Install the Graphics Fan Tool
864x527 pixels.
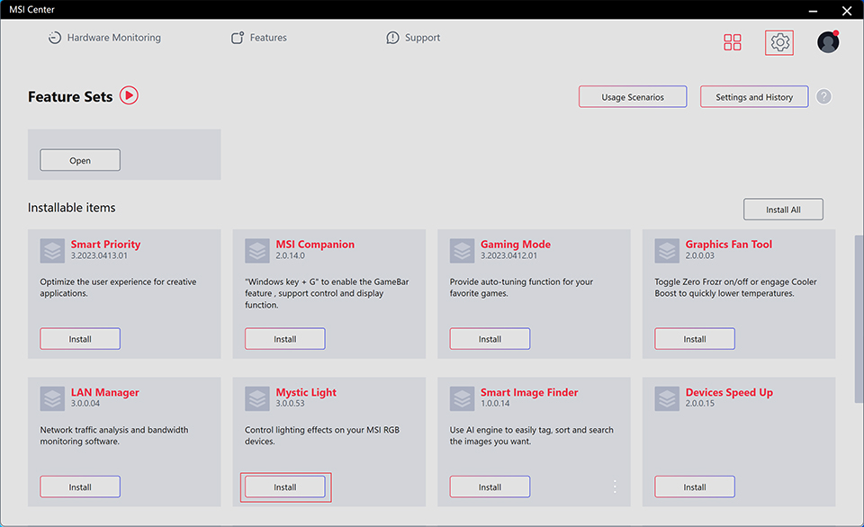pyautogui.click(x=695, y=339)
